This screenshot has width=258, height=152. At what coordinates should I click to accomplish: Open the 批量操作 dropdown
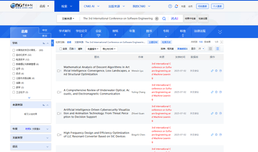93,49
